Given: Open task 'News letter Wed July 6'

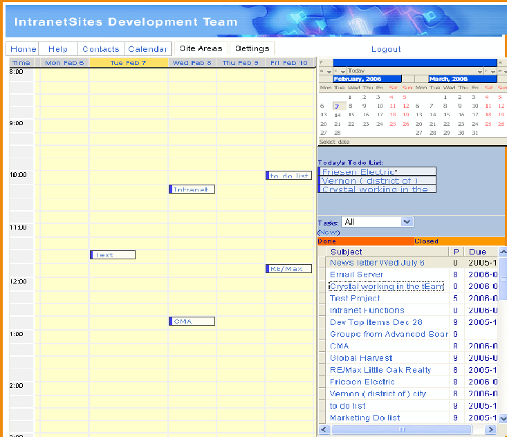Looking at the screenshot, I should point(377,263).
